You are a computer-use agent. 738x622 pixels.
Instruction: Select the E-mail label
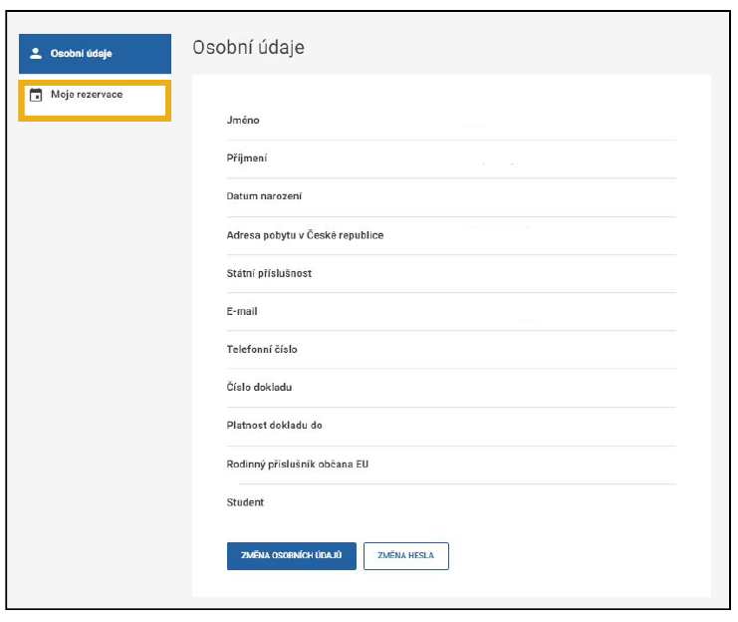tap(242, 311)
